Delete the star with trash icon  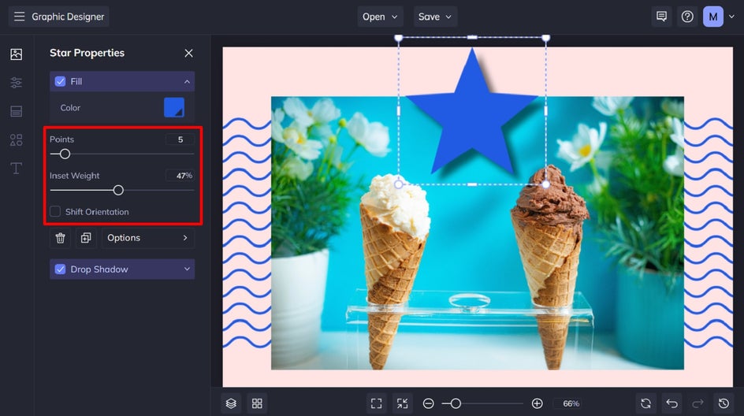(x=60, y=238)
